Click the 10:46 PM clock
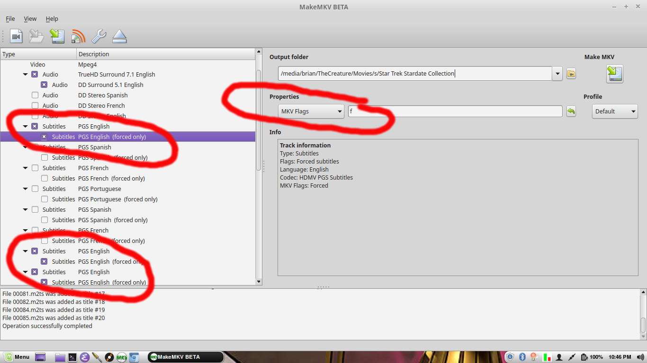Screen dimensions: 647x363 pos(620,357)
